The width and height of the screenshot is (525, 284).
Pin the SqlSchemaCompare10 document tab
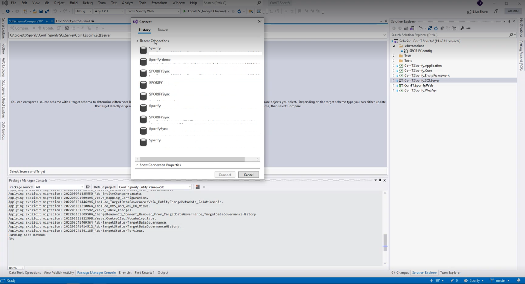47,21
